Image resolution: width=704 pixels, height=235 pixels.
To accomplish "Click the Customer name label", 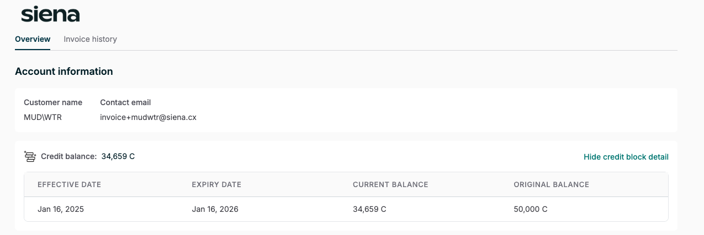I will 53,102.
